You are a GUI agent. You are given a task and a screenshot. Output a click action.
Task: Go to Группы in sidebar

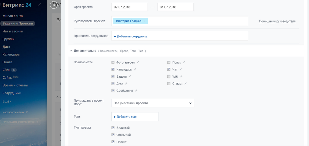pyautogui.click(x=8, y=39)
